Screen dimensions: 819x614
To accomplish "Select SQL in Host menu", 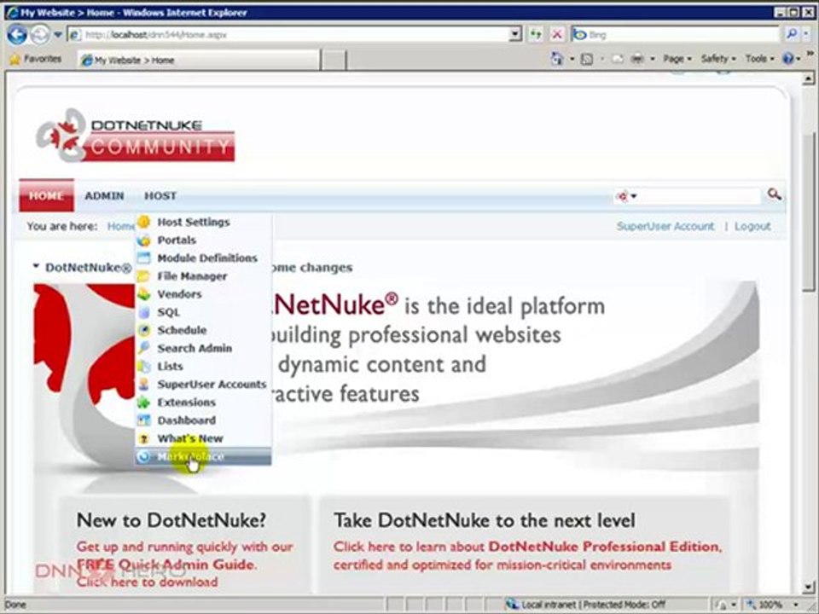I will (203, 312).
